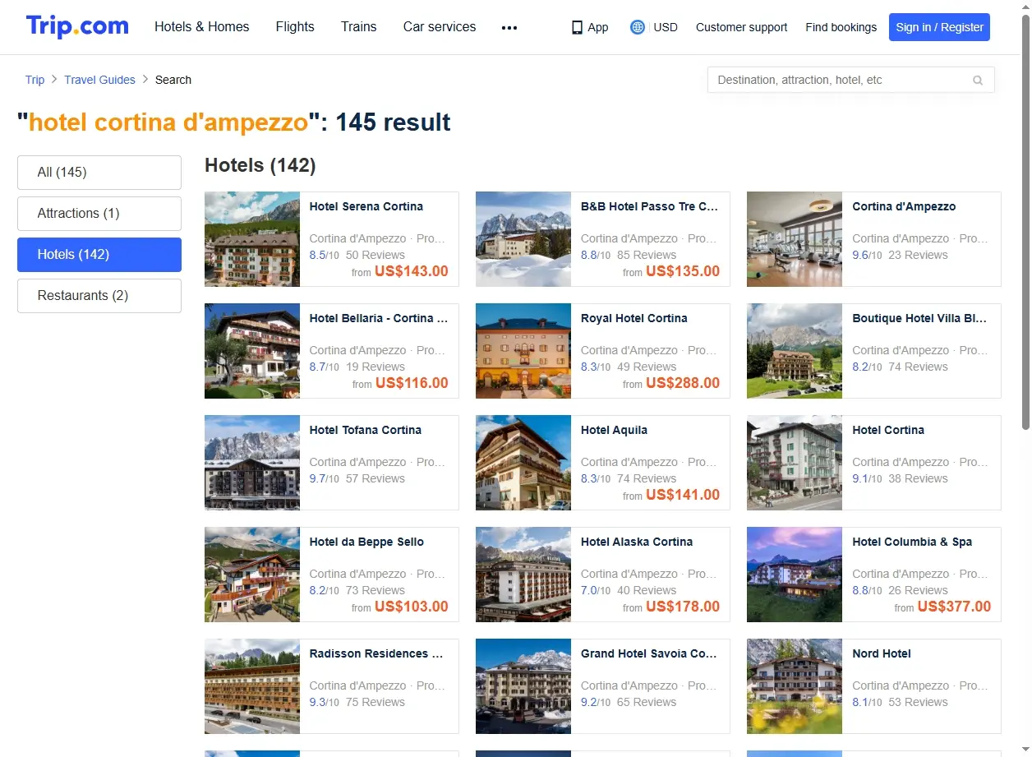Image resolution: width=1032 pixels, height=757 pixels.
Task: Click the Trip breadcrumb link
Action: (x=35, y=80)
